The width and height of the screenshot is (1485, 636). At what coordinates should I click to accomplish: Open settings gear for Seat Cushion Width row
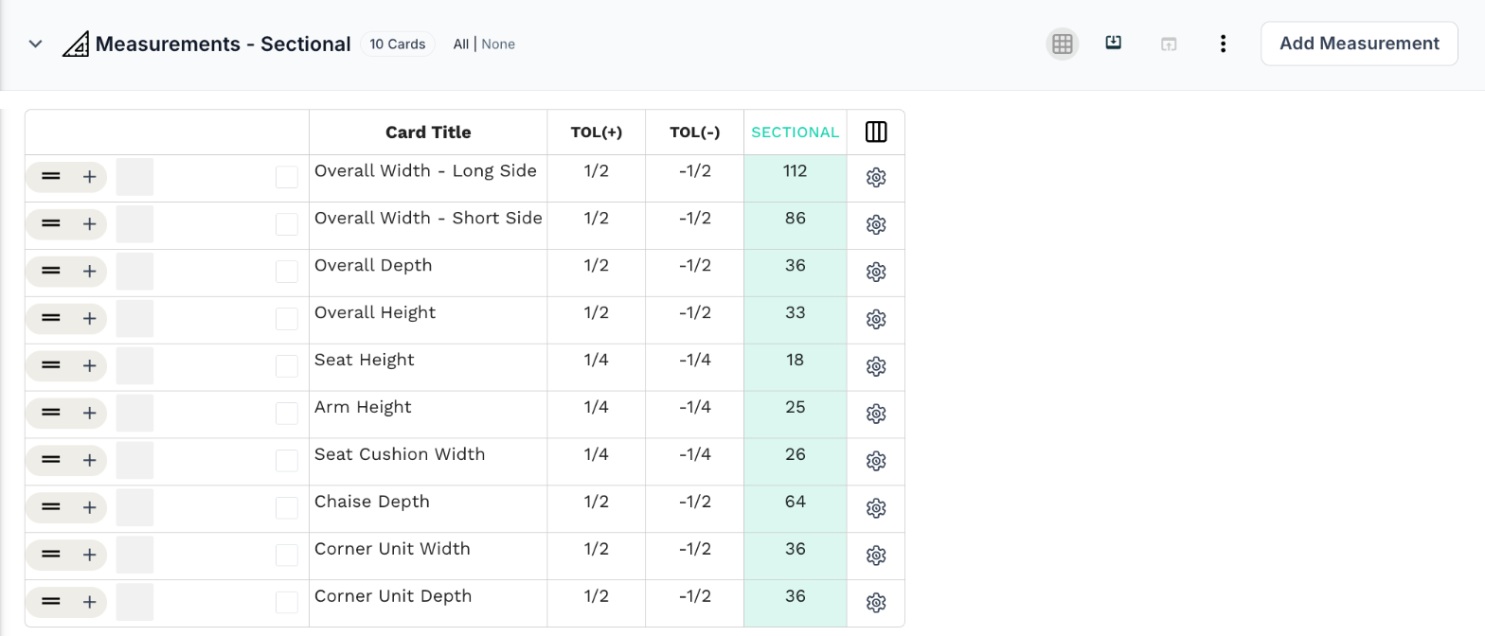(x=876, y=462)
